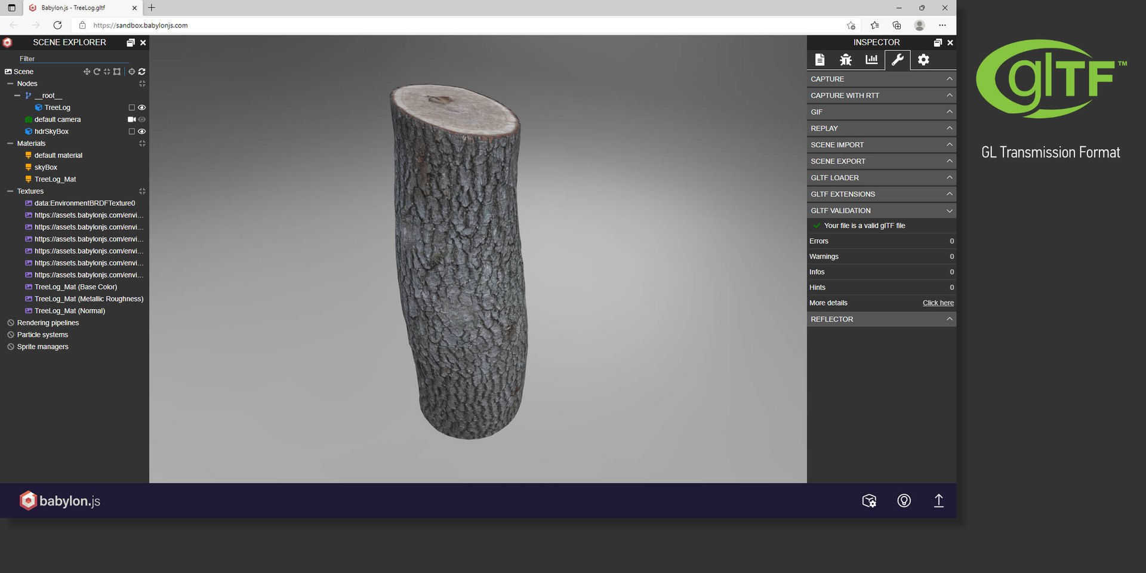This screenshot has height=573, width=1146.
Task: Toggle the TreeLog bounding box checkbox
Action: (x=132, y=107)
